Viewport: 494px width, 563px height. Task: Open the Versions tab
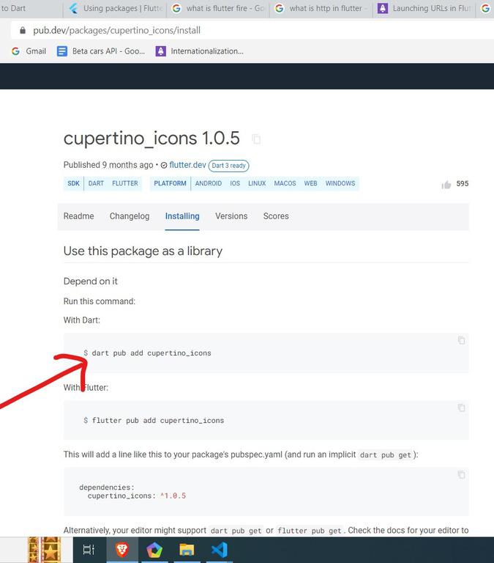click(x=231, y=216)
